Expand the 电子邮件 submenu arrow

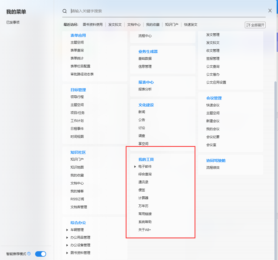[135, 167]
